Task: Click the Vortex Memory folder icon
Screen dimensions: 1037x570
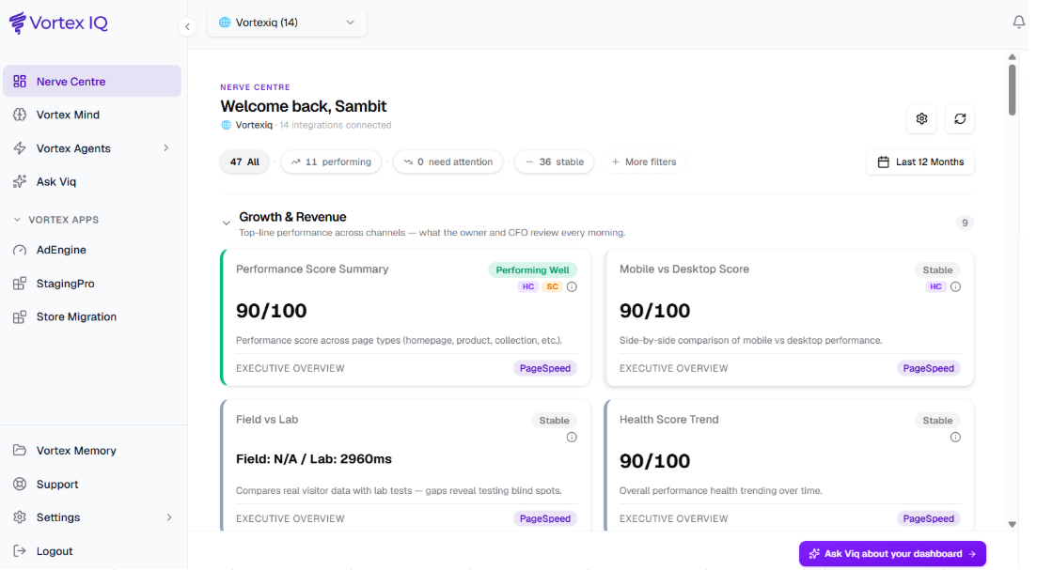Action: tap(20, 451)
